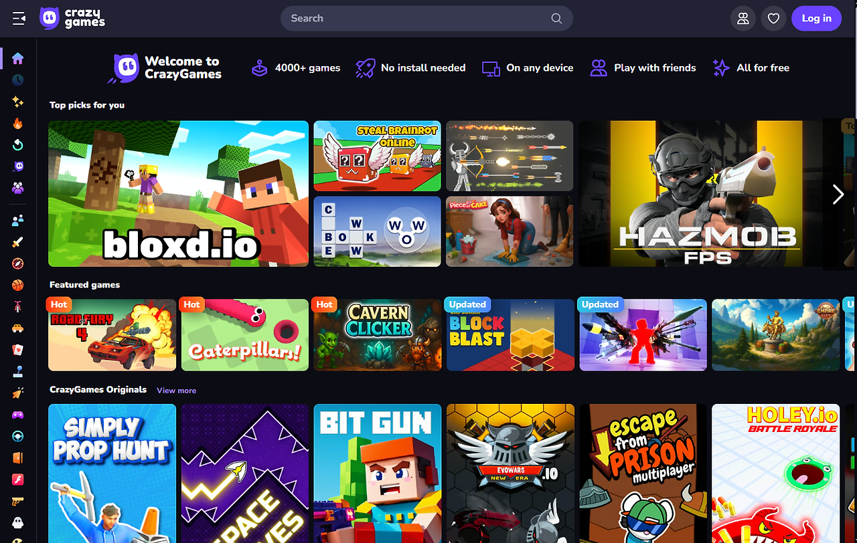The width and height of the screenshot is (857, 543).
Task: Click the Play with friends label
Action: point(655,68)
